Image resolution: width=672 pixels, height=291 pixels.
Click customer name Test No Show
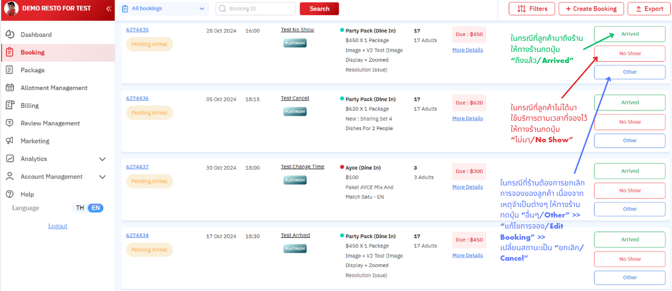[297, 30]
